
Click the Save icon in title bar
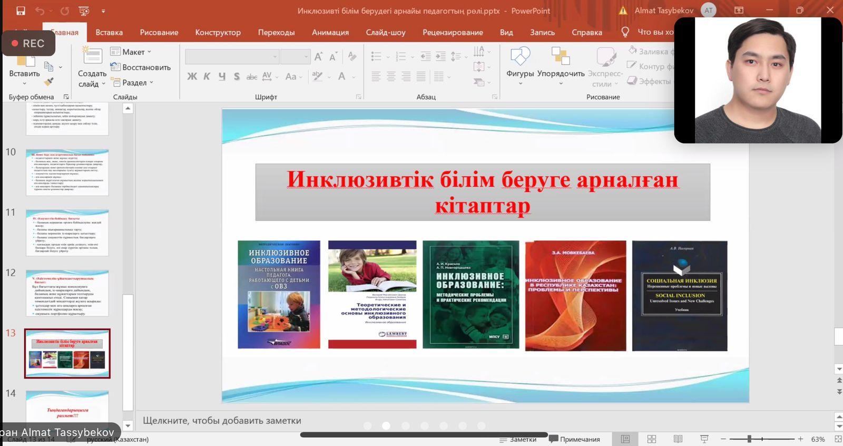pos(21,11)
